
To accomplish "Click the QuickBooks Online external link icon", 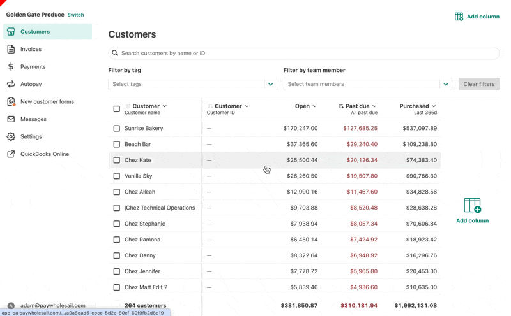I will 11,154.
